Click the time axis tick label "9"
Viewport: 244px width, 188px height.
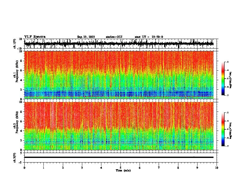(x=197, y=168)
